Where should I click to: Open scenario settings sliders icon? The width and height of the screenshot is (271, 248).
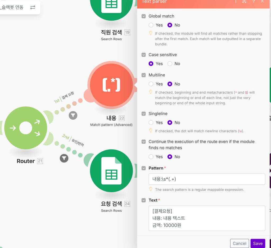tap(33, 7)
